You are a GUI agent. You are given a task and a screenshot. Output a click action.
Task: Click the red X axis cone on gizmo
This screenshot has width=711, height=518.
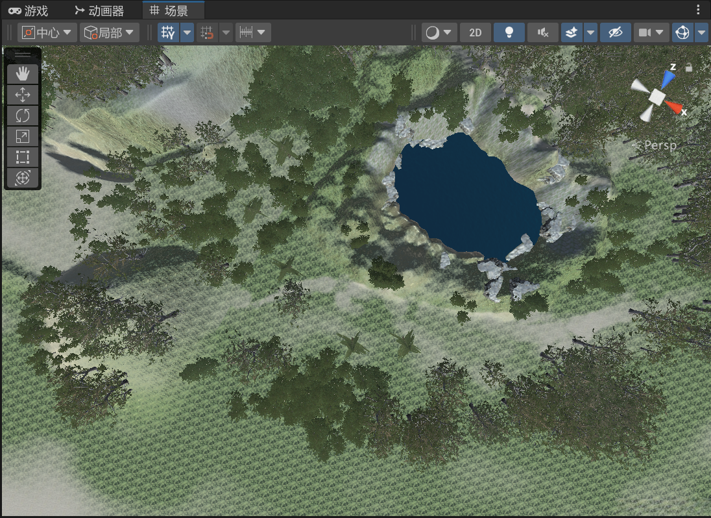click(675, 108)
